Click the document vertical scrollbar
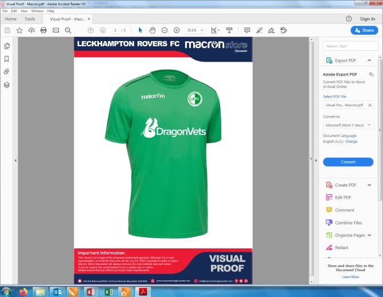Viewport: 383px width, 297px height. tap(311, 161)
